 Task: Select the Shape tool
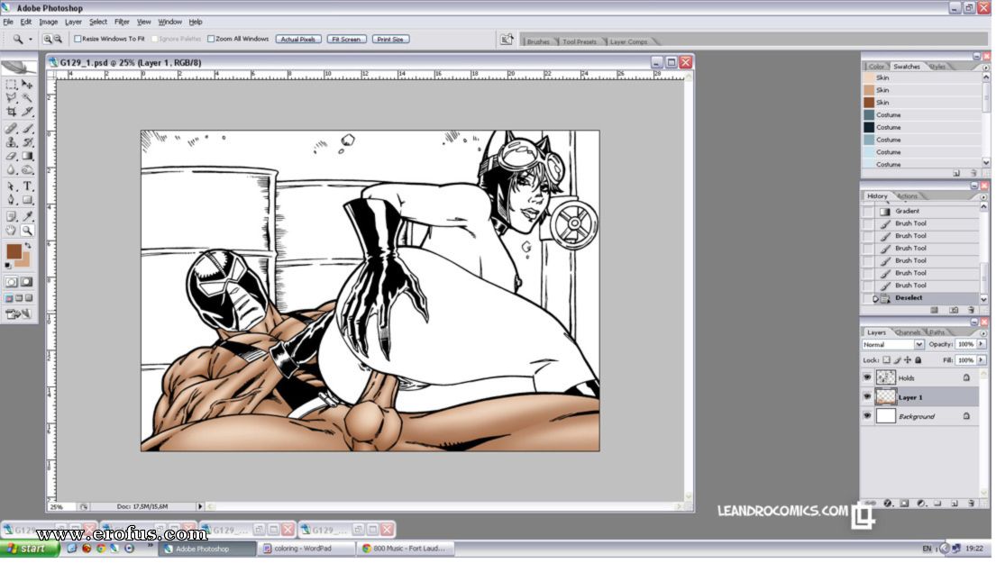[27, 201]
